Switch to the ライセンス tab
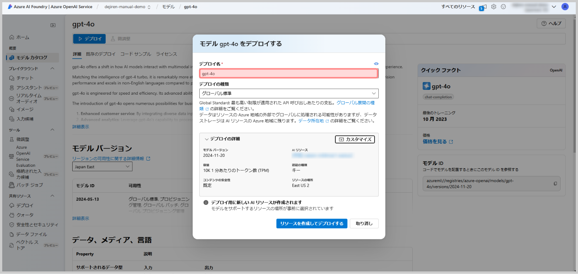This screenshot has height=274, width=578. tap(166, 54)
